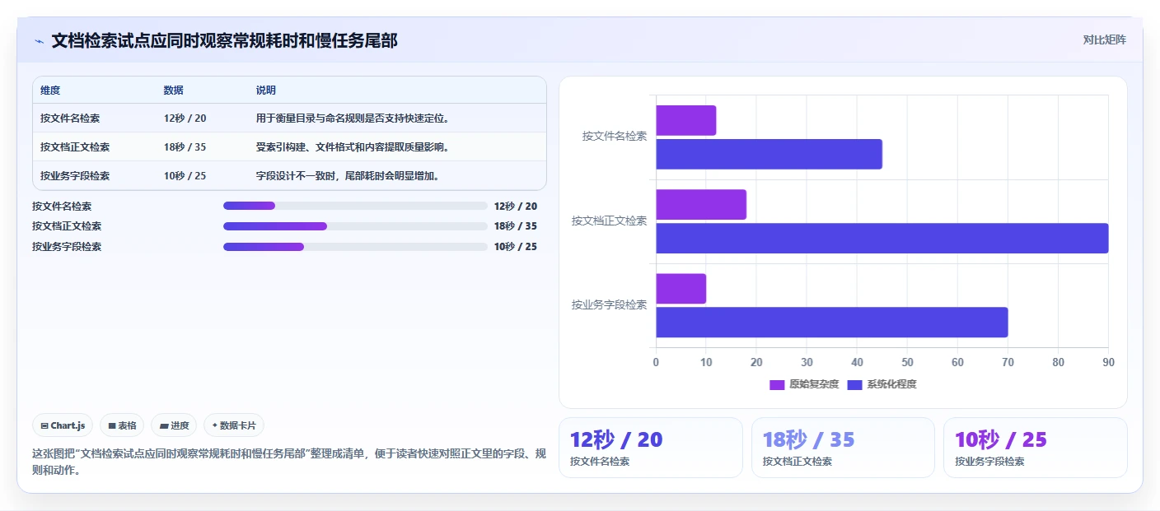Viewport: 1160px width, 511px height.
Task: Open the 18秒 / 35 data card
Action: (x=843, y=448)
